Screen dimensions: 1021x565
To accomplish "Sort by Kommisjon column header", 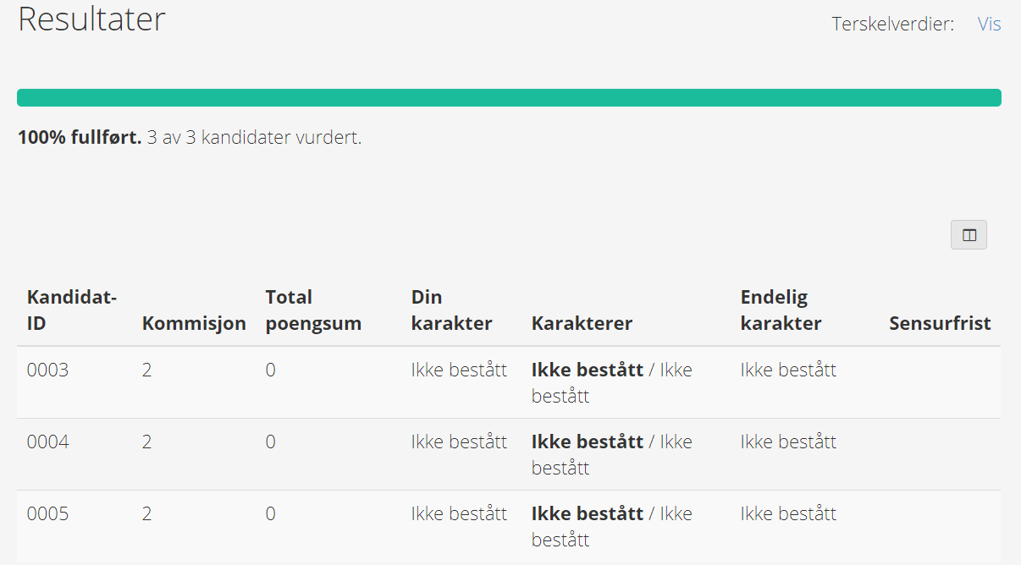I will point(194,323).
